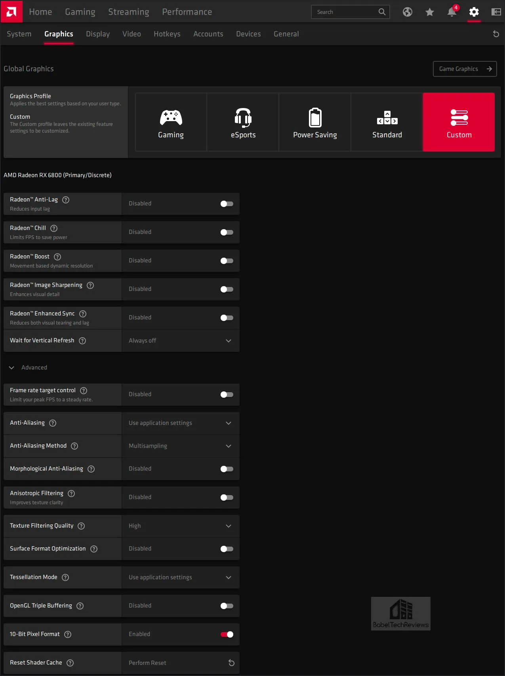Viewport: 505px width, 676px height.
Task: Click the AMD logo icon
Action: click(11, 11)
